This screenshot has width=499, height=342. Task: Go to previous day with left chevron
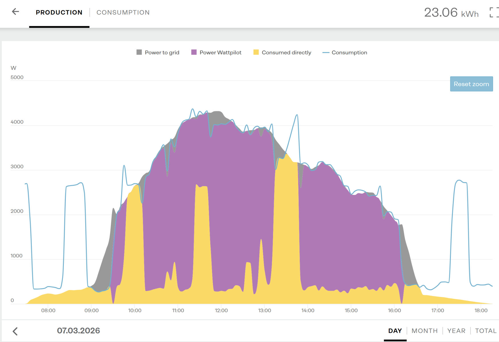pos(15,331)
